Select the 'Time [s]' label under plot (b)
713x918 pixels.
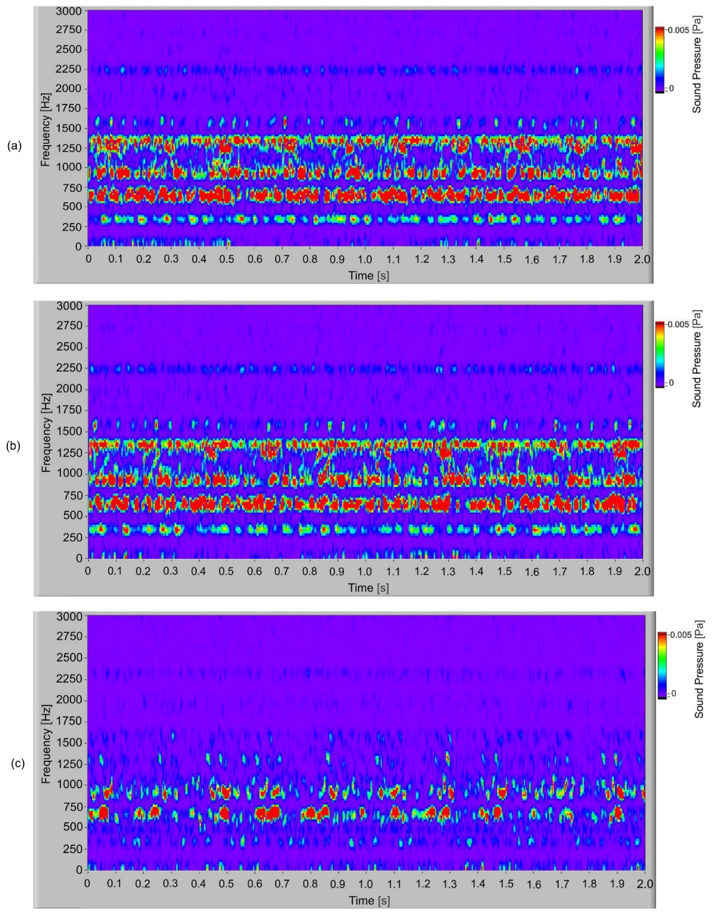368,587
